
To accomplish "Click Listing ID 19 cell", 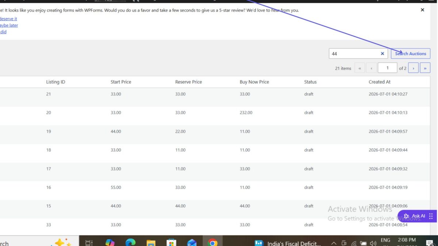I will tap(49, 131).
